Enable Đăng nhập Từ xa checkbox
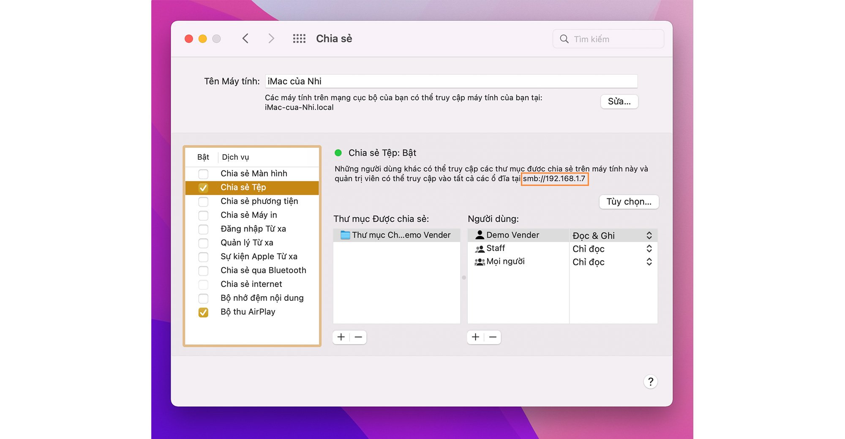 [x=203, y=229]
